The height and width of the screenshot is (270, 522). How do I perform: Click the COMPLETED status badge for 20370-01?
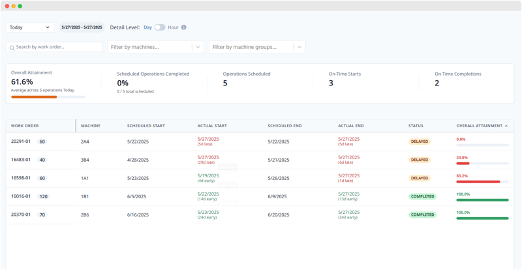pos(422,215)
